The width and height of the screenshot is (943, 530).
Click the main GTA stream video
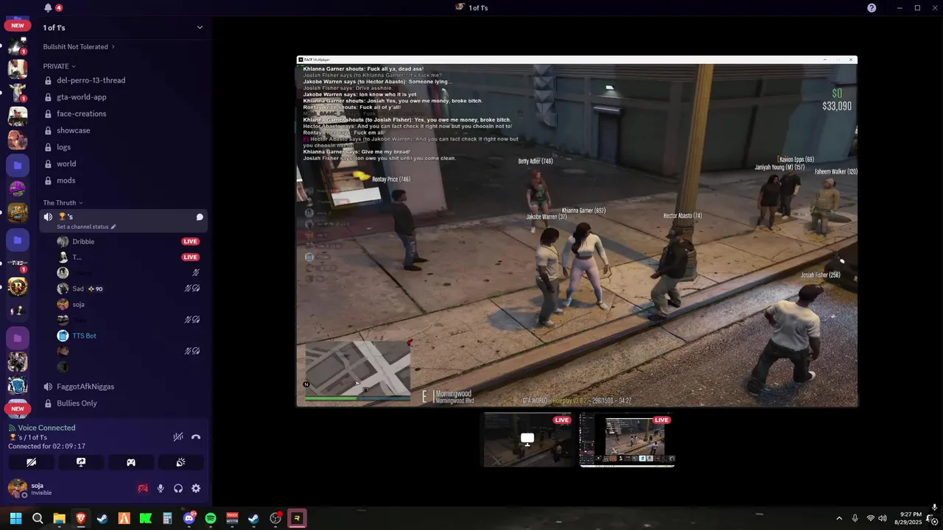click(x=577, y=231)
